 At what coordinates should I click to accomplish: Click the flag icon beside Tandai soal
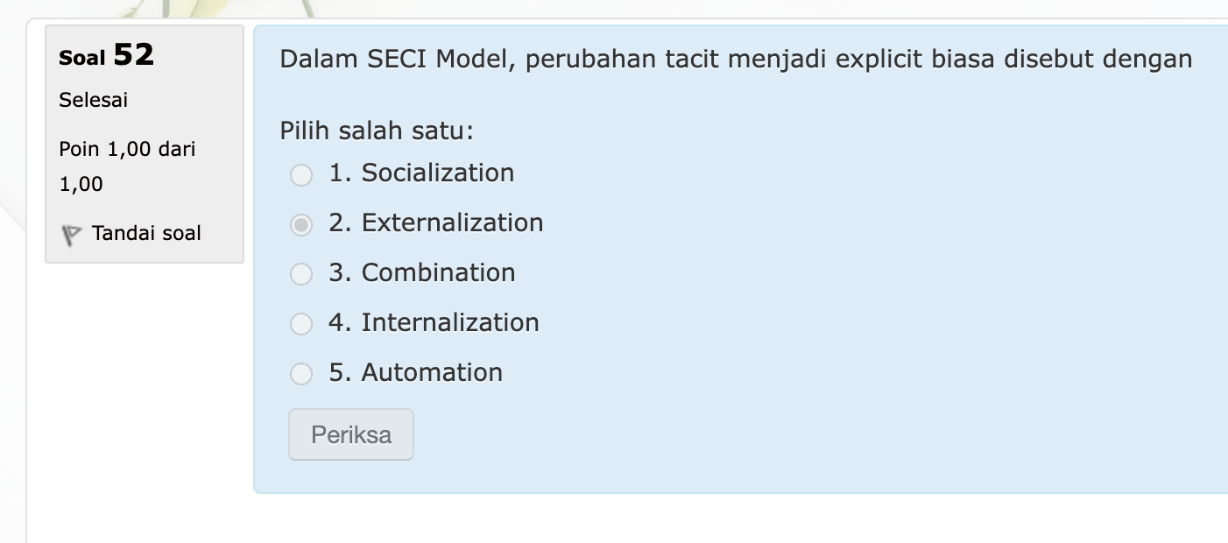tap(71, 235)
